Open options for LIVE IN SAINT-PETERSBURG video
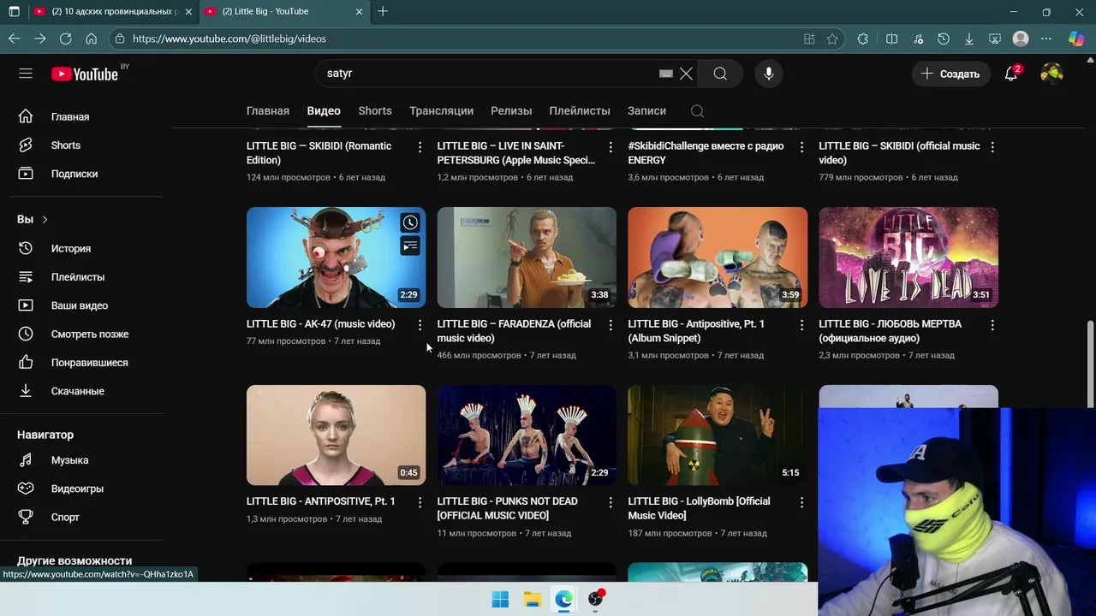The width and height of the screenshot is (1096, 616). pyautogui.click(x=611, y=147)
